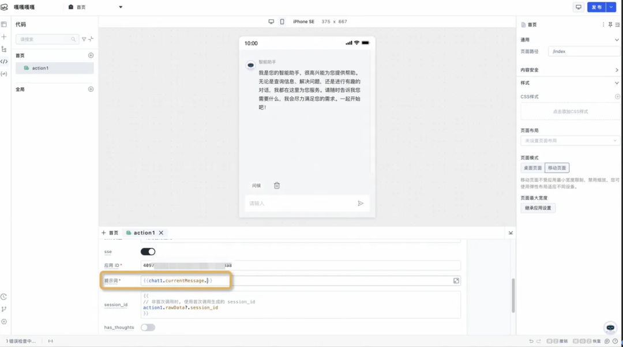623x347 pixels.
Task: Click expand icon inside the 提示词 field
Action: [456, 281]
